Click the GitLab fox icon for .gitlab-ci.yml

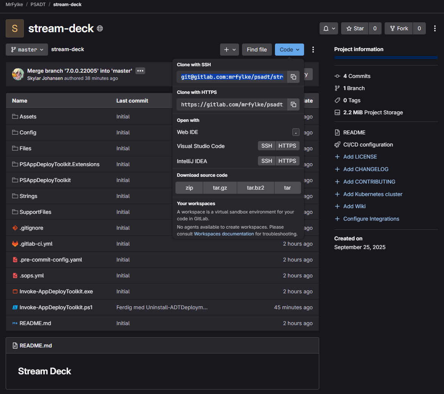tap(15, 243)
